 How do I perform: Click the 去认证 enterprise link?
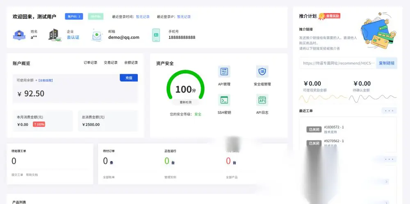[x=73, y=37]
